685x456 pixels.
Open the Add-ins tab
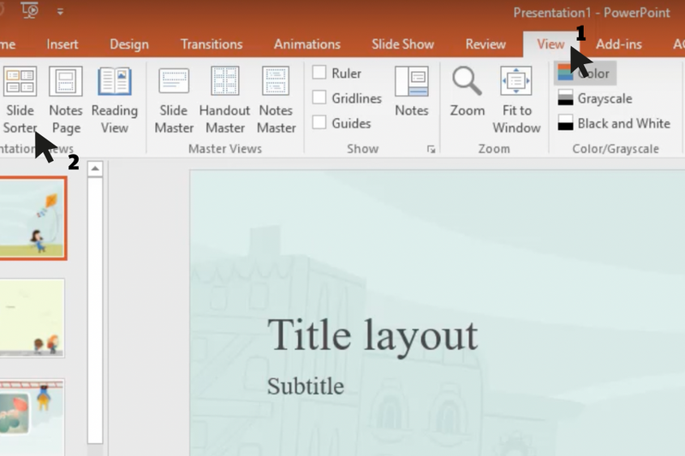pos(618,44)
